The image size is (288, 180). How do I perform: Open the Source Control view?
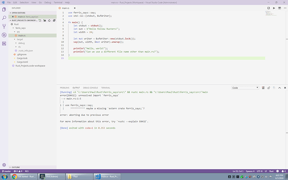point(4,26)
